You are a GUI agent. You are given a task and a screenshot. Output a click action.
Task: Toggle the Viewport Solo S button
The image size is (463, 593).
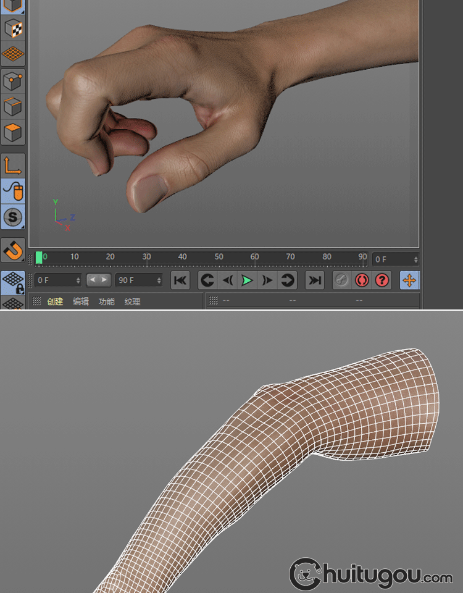point(12,217)
